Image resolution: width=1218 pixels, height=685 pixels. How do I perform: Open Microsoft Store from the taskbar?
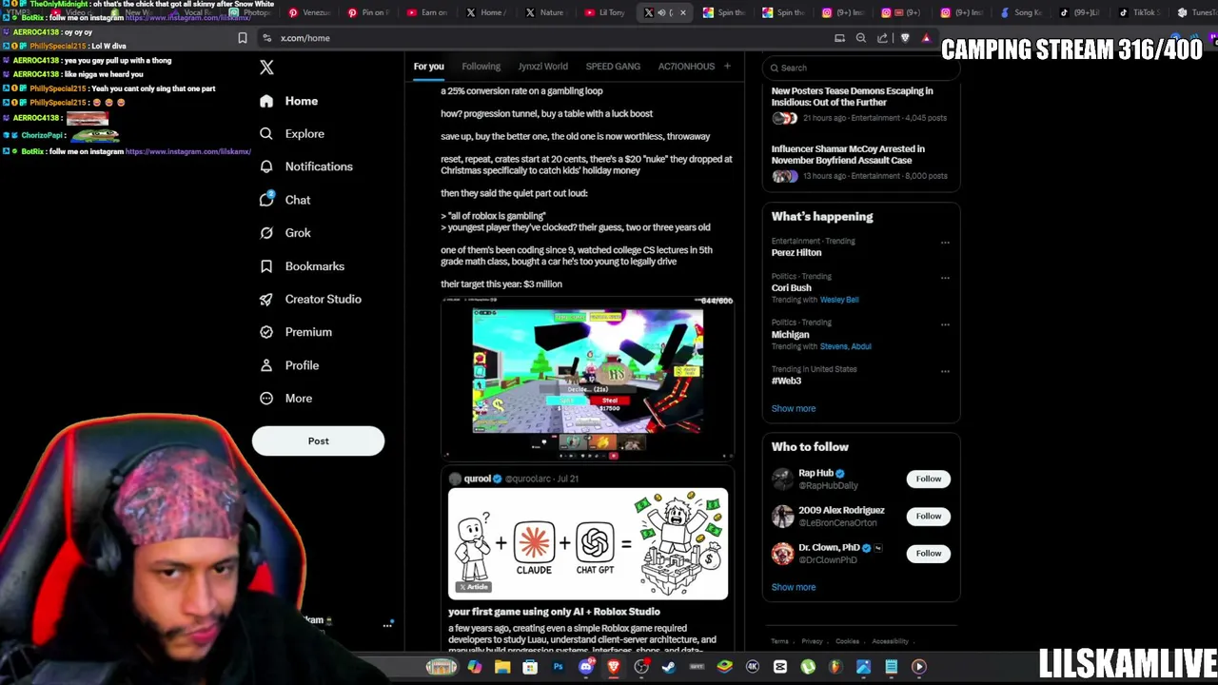[x=530, y=667]
